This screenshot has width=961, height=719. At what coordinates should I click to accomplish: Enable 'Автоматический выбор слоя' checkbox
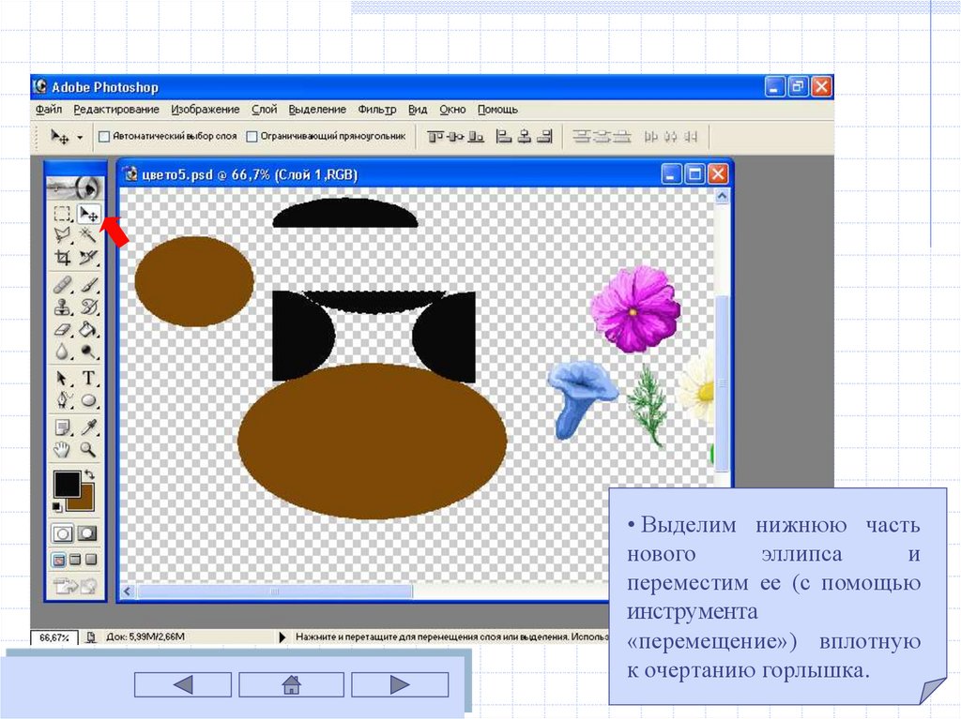pyautogui.click(x=104, y=136)
